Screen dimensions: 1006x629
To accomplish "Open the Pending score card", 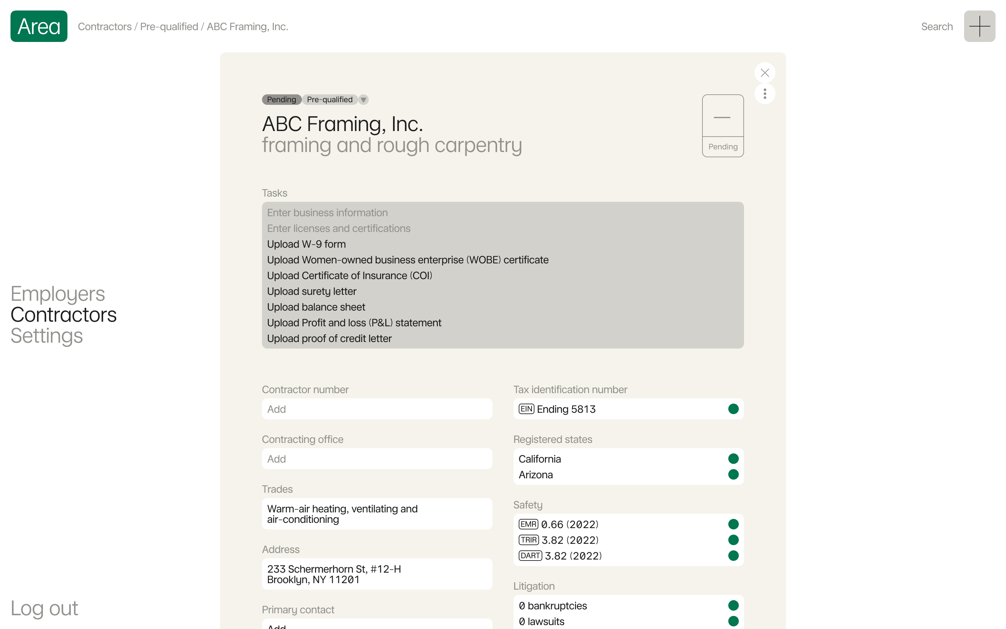I will [x=723, y=125].
